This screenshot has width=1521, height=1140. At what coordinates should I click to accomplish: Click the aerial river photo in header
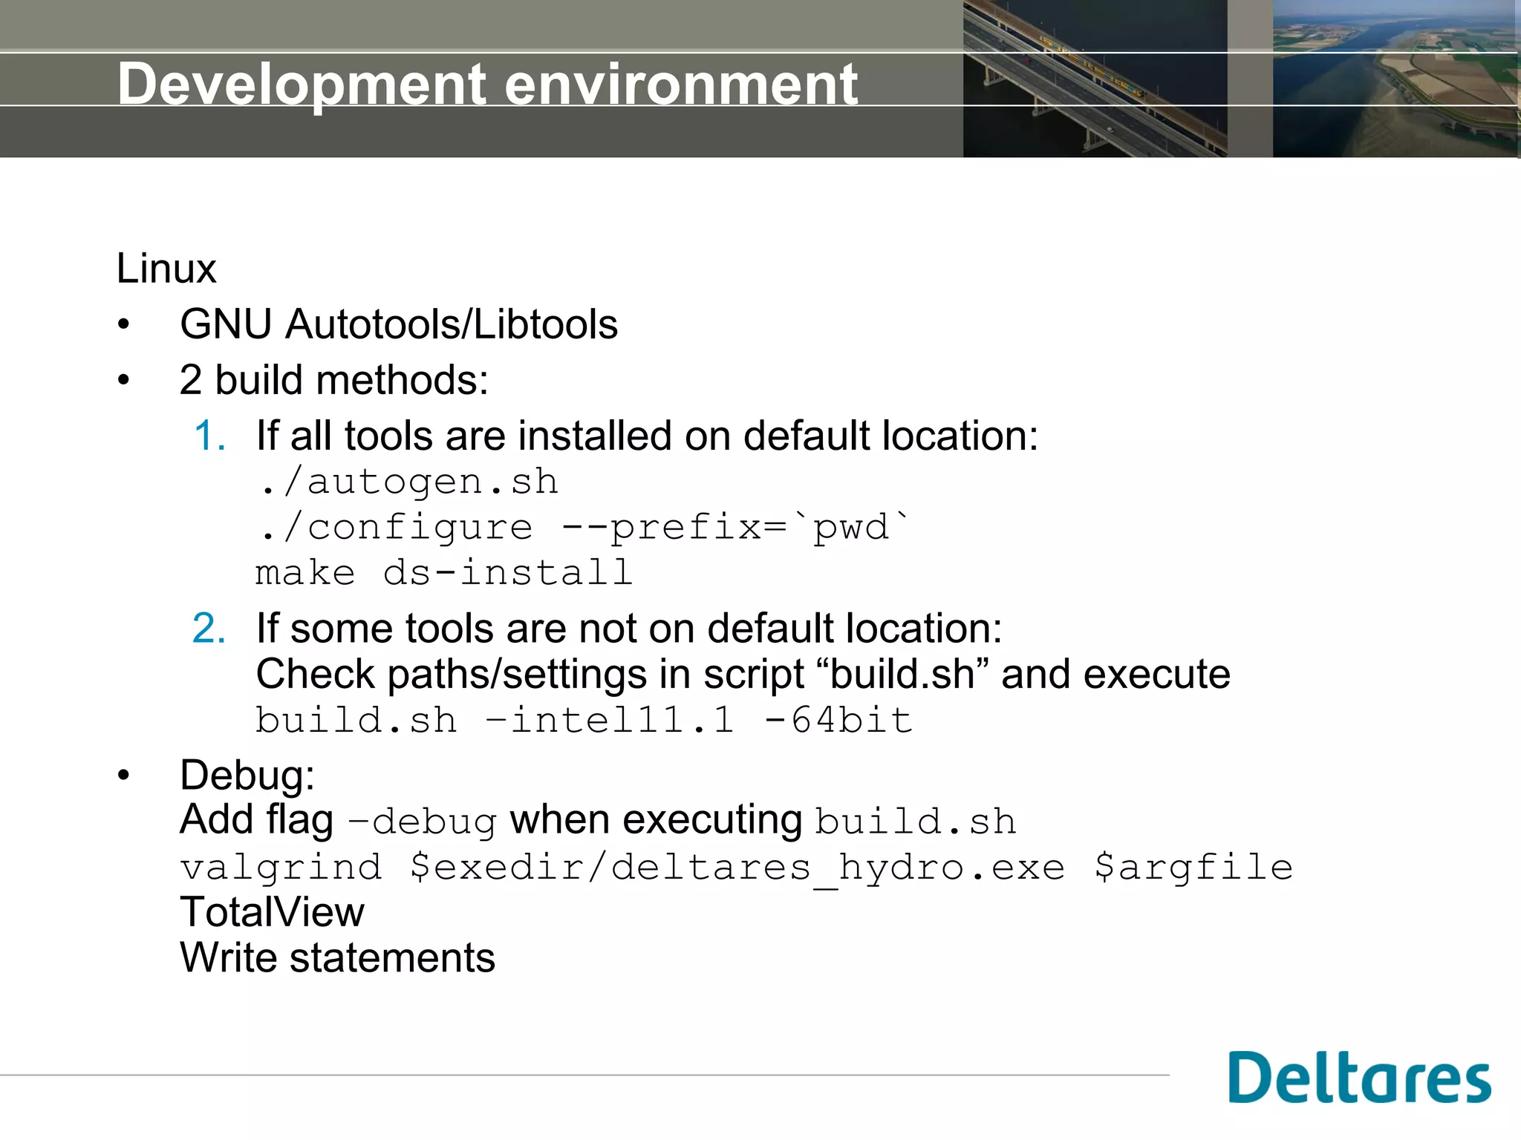[1396, 79]
